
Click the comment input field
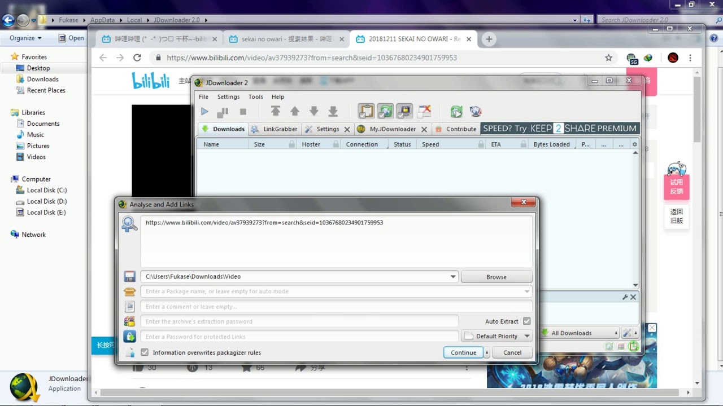336,307
